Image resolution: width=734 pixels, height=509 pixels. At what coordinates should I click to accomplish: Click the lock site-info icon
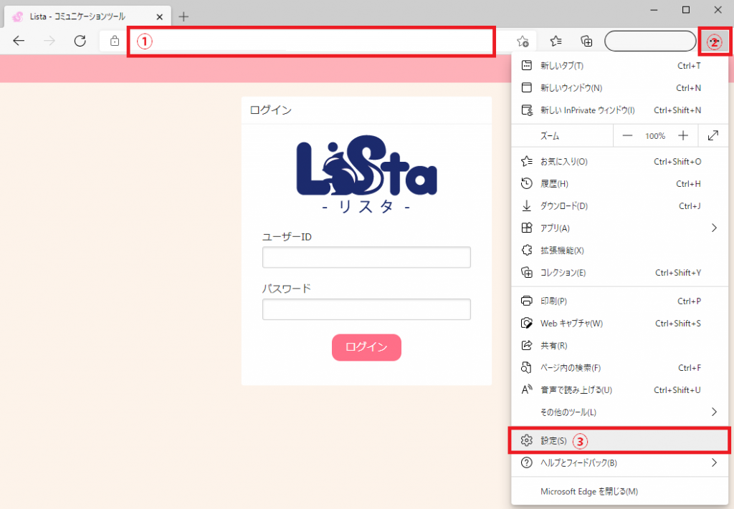point(115,41)
